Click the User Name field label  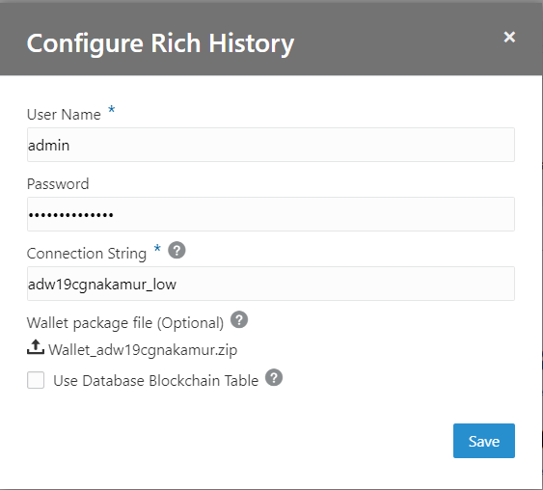64,115
